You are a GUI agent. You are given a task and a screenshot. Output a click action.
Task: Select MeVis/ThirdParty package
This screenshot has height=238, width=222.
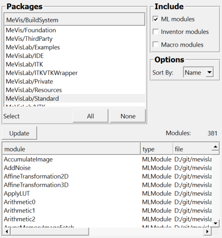point(75,38)
